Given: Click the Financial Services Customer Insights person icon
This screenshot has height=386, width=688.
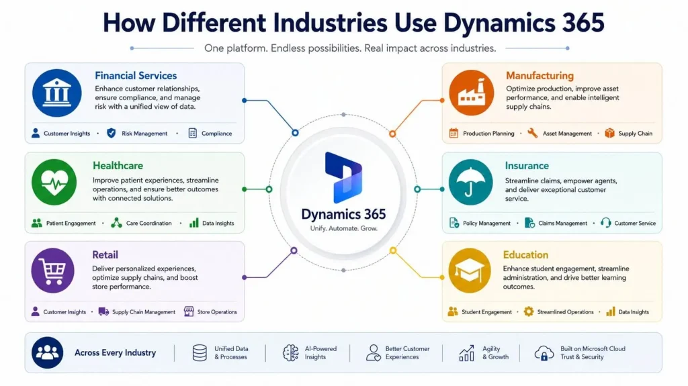Looking at the screenshot, I should tap(36, 133).
